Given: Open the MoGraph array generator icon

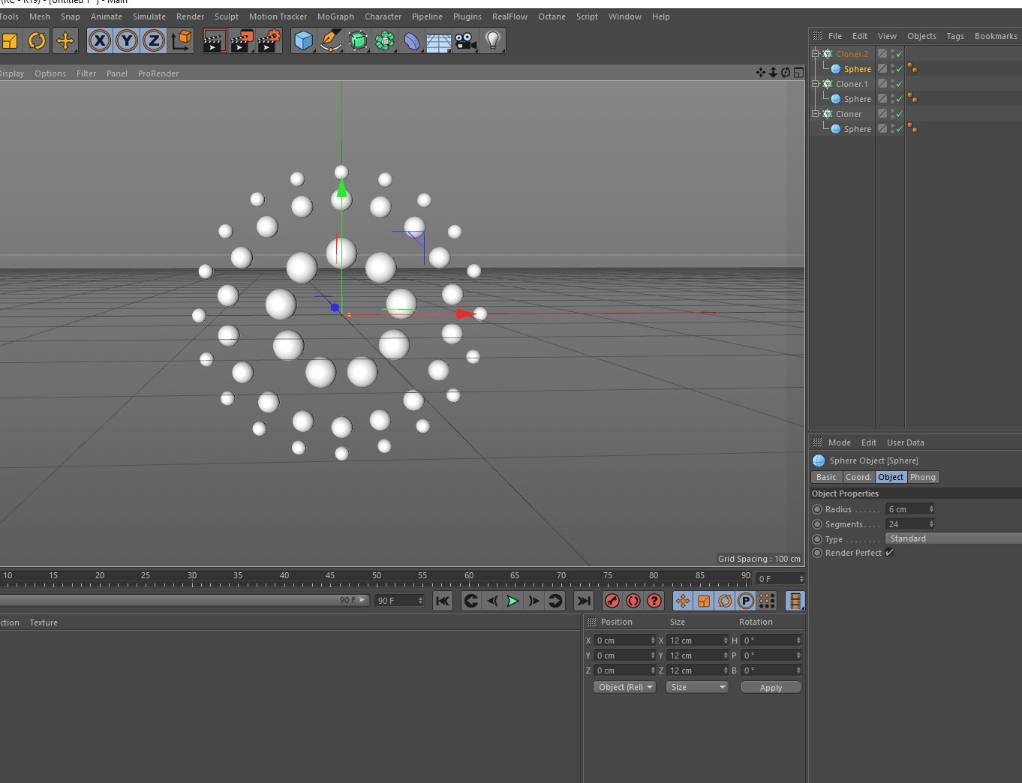Looking at the screenshot, I should pos(385,40).
